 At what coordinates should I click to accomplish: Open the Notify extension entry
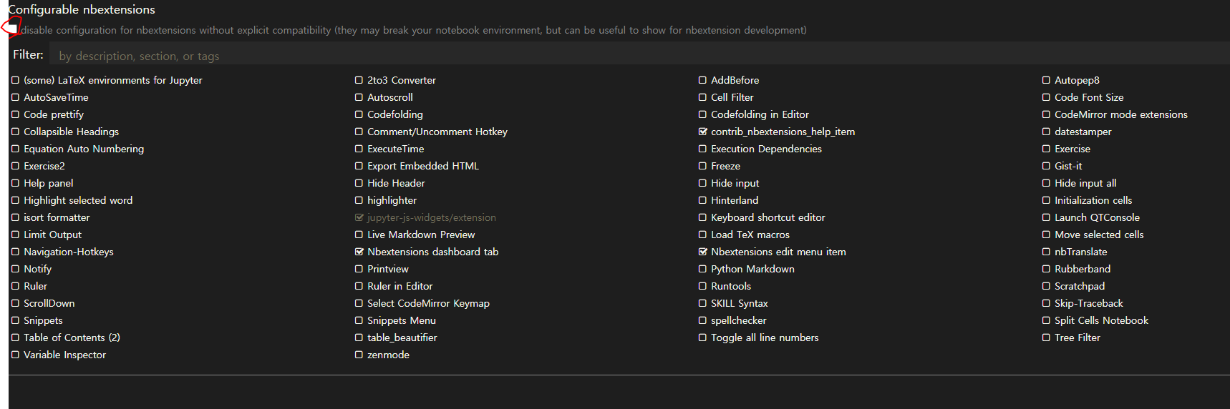[37, 269]
